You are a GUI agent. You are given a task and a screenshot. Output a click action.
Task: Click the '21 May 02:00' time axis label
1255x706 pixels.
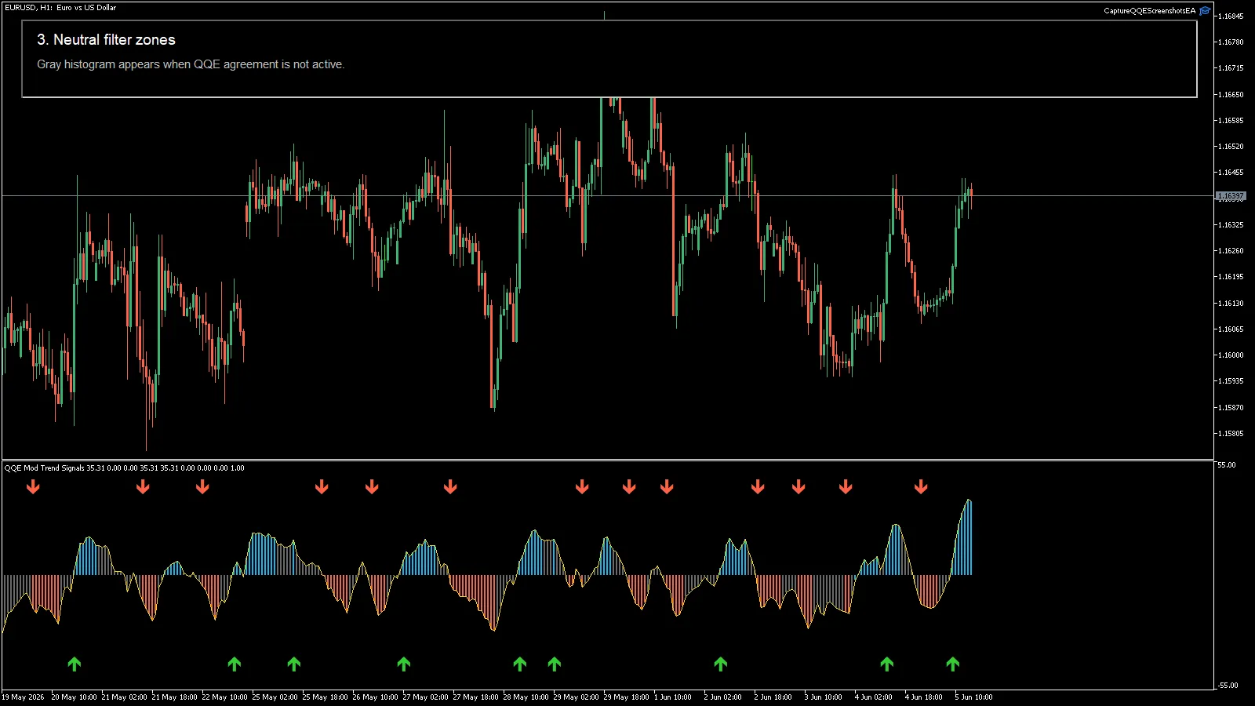click(x=124, y=697)
